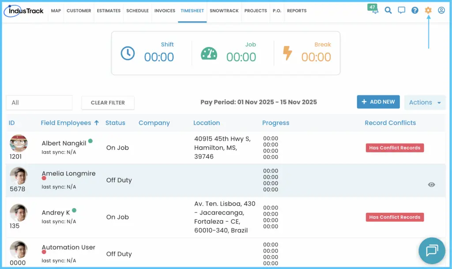Sort by Progress column header
This screenshot has width=452, height=269.
click(x=275, y=123)
